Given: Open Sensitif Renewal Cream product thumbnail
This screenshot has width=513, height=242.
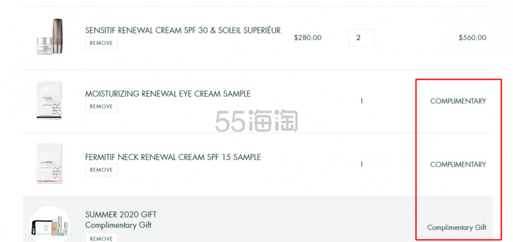Looking at the screenshot, I should (x=50, y=36).
